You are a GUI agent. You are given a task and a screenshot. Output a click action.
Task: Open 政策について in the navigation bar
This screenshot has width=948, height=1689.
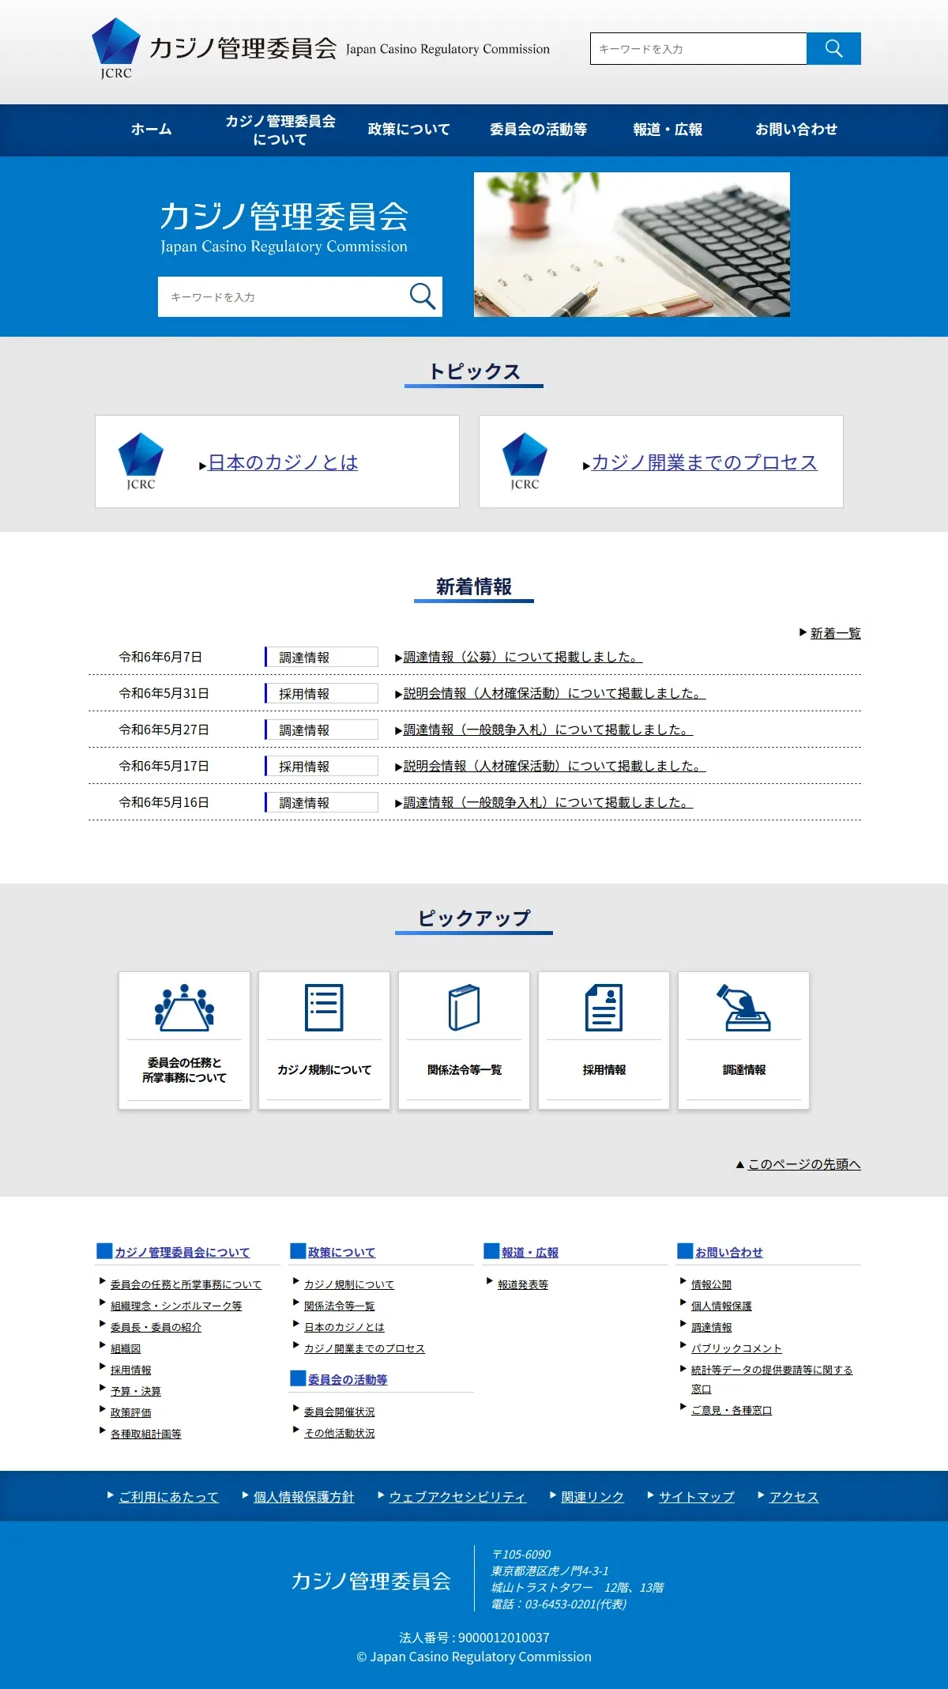(x=408, y=130)
